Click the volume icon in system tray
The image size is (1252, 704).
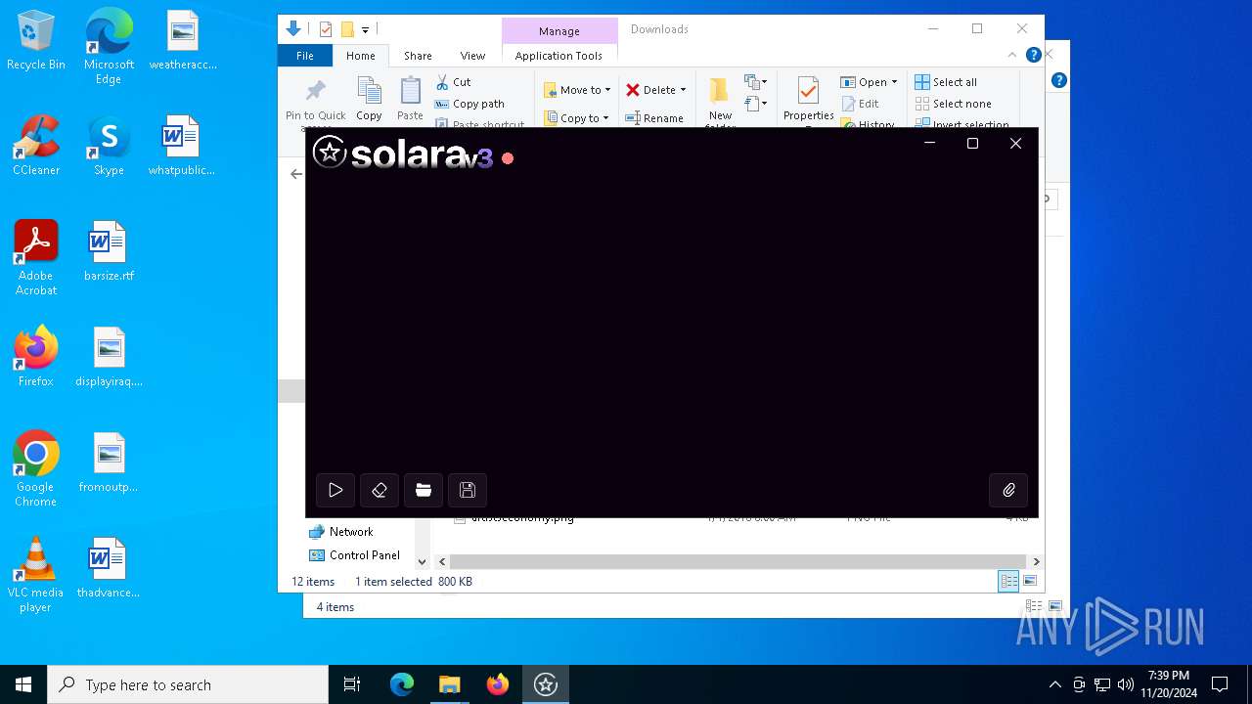[1126, 684]
